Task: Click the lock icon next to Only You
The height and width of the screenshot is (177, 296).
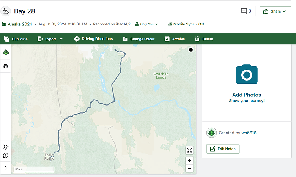Action: 137,24
